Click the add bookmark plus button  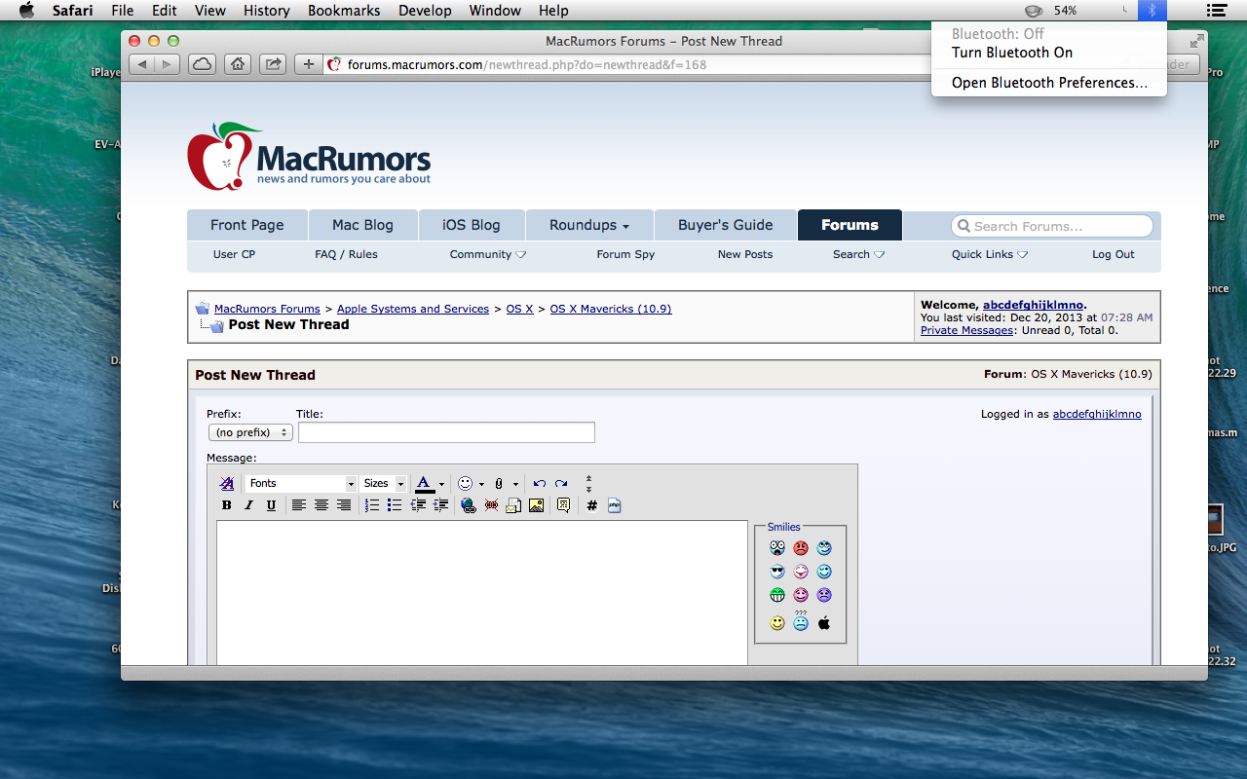tap(308, 64)
